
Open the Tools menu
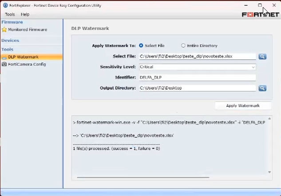[10, 14]
